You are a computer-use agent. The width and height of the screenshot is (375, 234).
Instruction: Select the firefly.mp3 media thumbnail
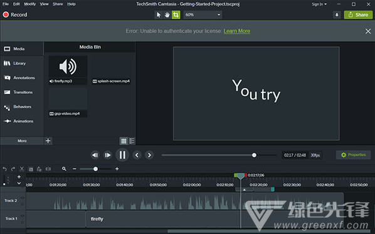(68, 70)
